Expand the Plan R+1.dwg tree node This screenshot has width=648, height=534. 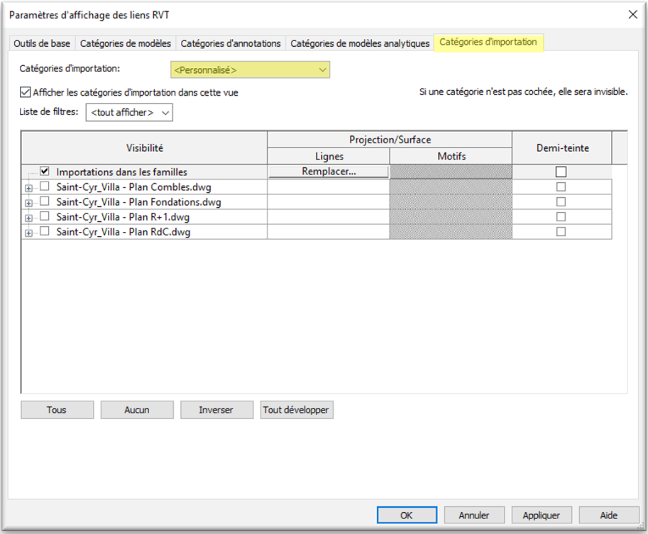(28, 218)
